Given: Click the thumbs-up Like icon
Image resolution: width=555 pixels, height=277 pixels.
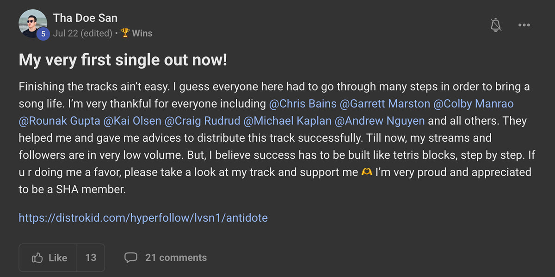Looking at the screenshot, I should pyautogui.click(x=38, y=258).
